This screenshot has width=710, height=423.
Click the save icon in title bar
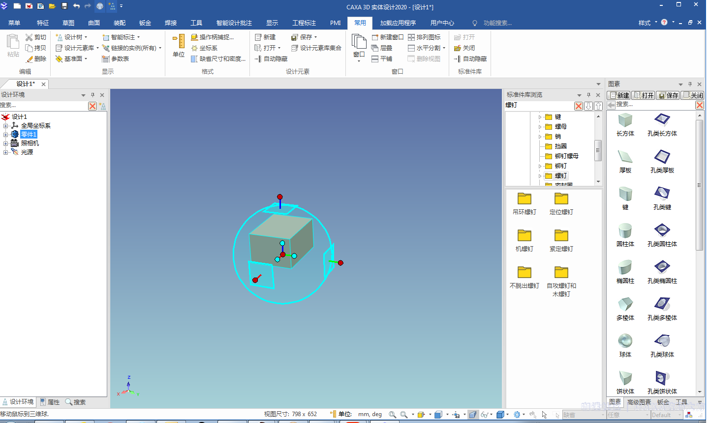point(64,6)
